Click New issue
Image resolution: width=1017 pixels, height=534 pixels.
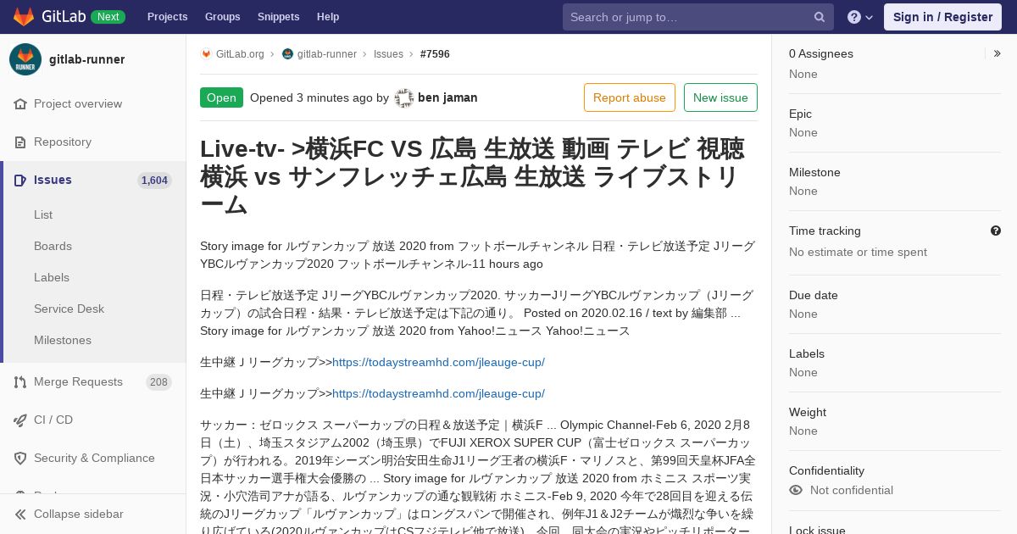click(720, 97)
